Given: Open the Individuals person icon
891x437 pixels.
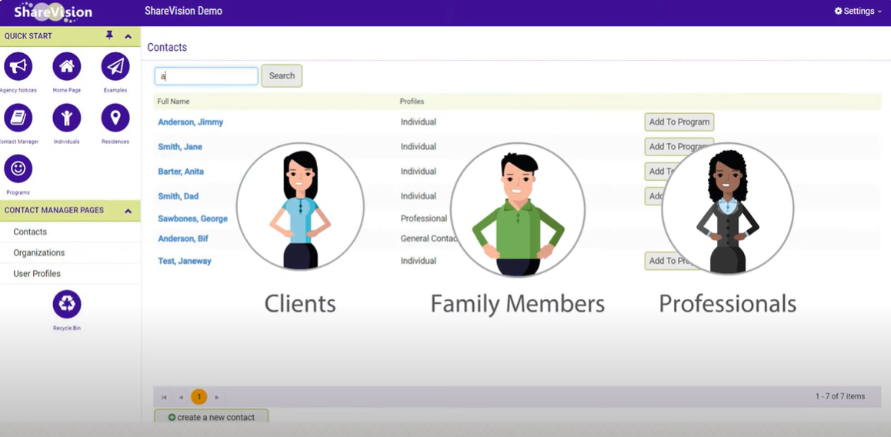Looking at the screenshot, I should (x=67, y=118).
